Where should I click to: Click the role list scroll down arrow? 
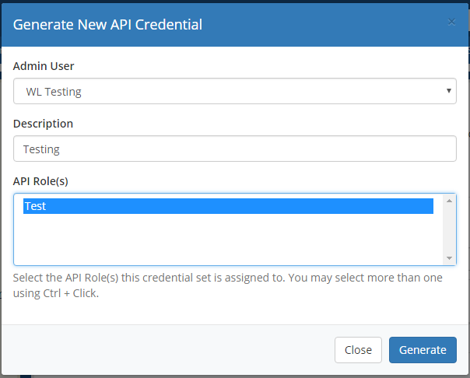449,258
